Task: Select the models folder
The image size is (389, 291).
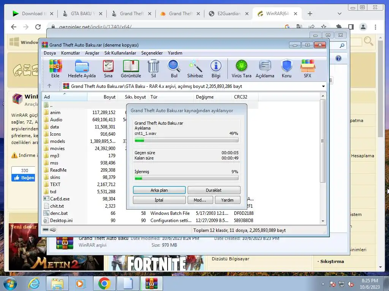Action: click(x=57, y=141)
